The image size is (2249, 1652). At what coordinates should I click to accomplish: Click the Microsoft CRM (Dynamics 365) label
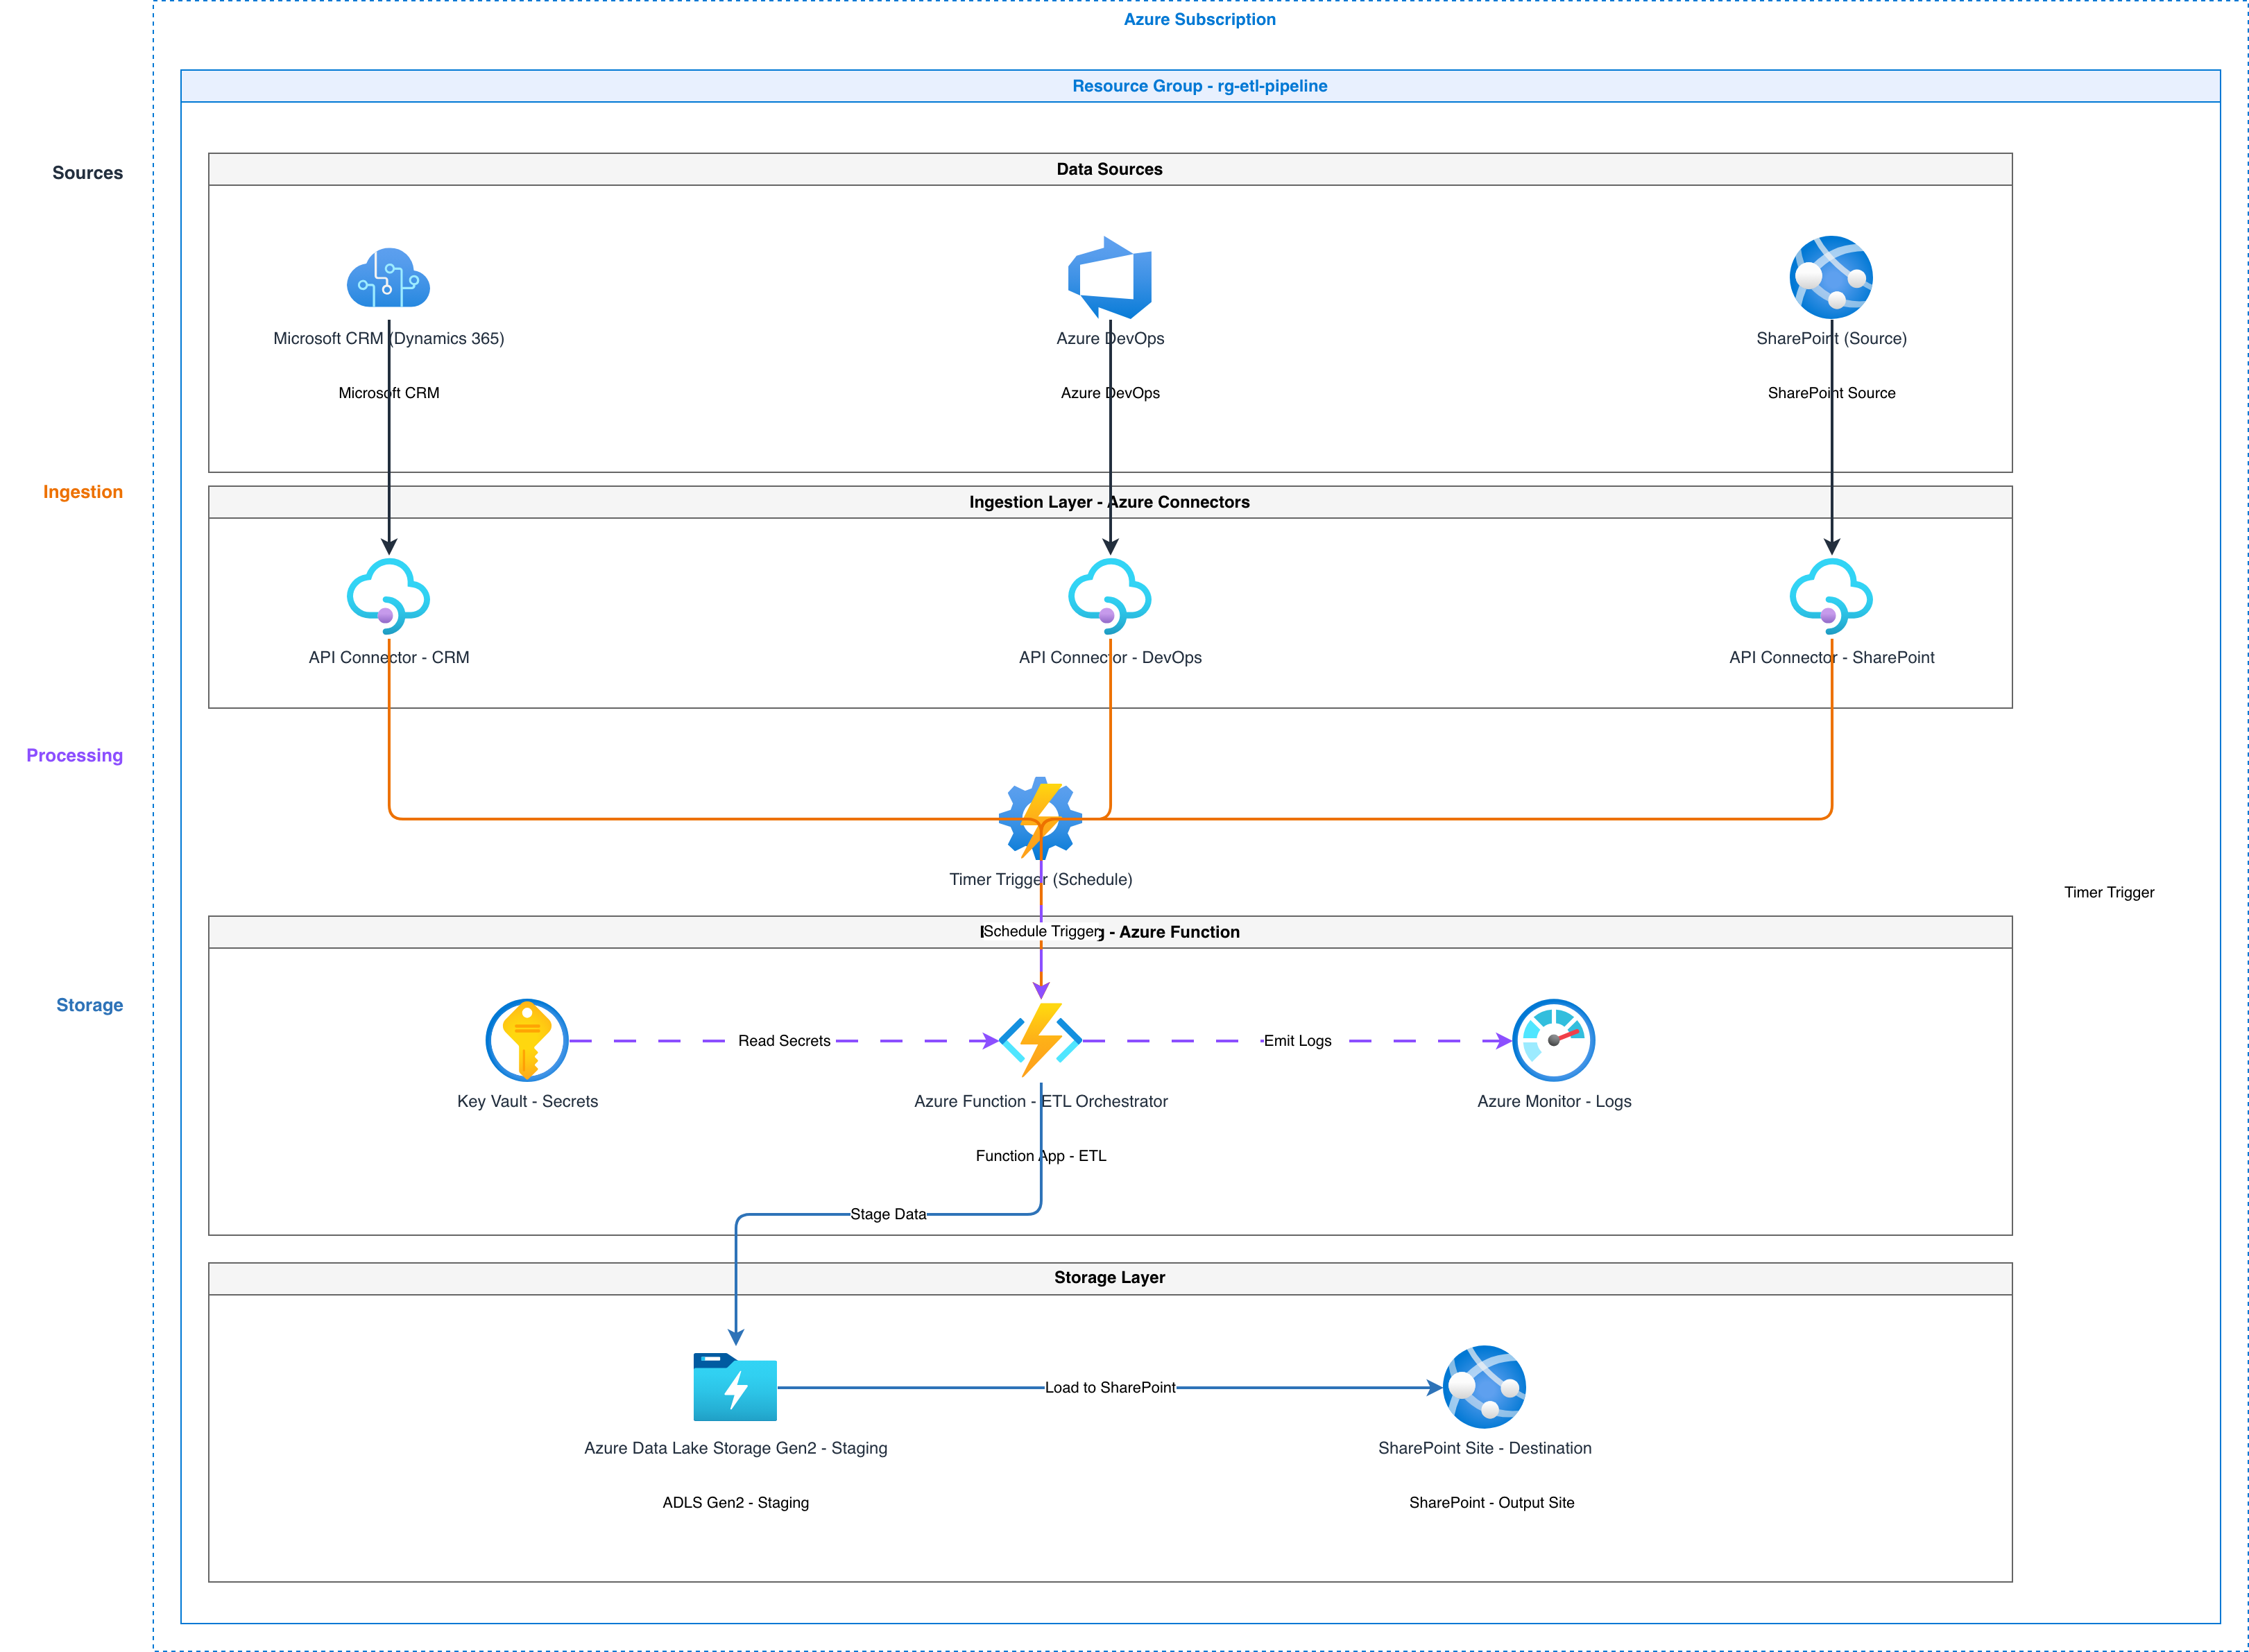(388, 338)
